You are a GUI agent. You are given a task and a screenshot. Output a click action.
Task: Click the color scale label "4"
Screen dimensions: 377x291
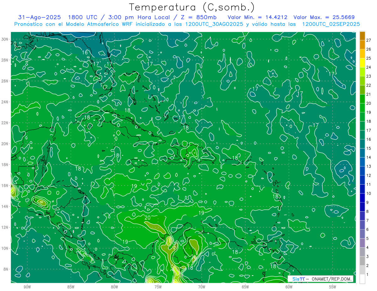[368, 248]
